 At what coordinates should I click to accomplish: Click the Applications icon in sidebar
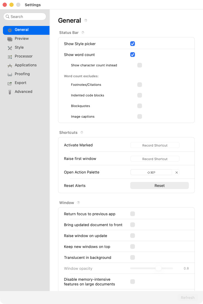[x=10, y=65]
